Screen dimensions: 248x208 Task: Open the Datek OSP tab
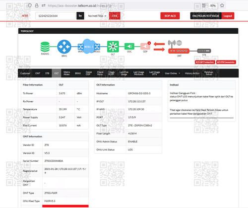(x=89, y=73)
